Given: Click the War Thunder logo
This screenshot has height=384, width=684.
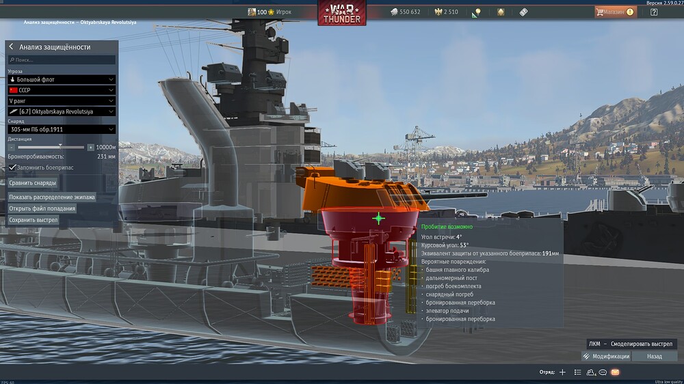Looking at the screenshot, I should [x=342, y=13].
